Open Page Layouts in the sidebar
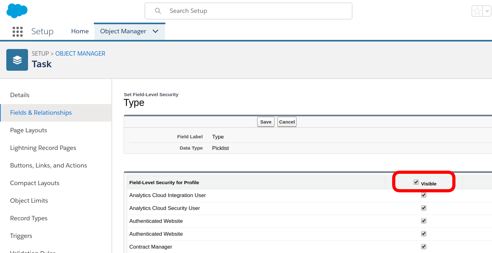This screenshot has height=253, width=492. pos(29,130)
